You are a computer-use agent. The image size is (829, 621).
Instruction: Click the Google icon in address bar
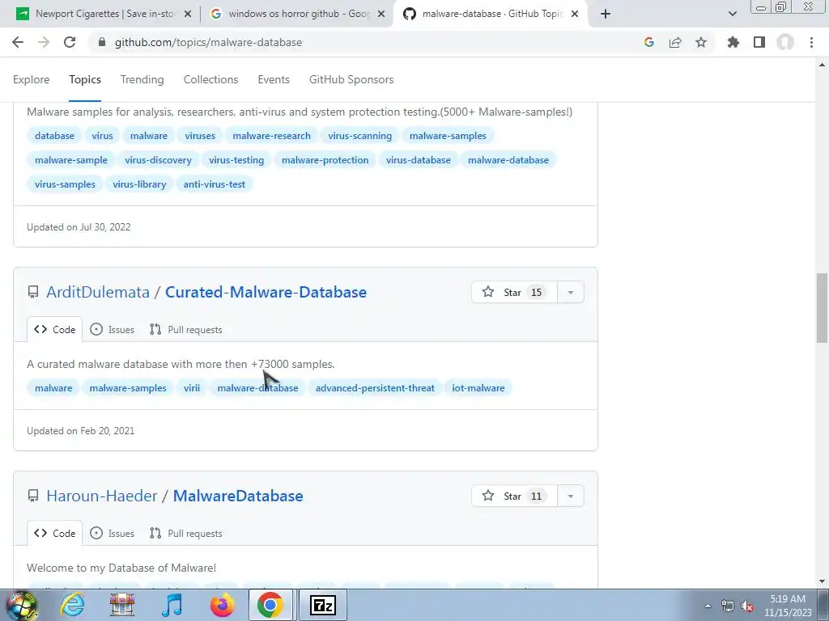(649, 42)
